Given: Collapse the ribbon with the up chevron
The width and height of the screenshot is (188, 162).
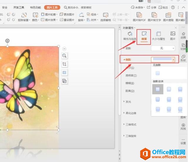Looking at the screenshot, I should click(183, 7).
